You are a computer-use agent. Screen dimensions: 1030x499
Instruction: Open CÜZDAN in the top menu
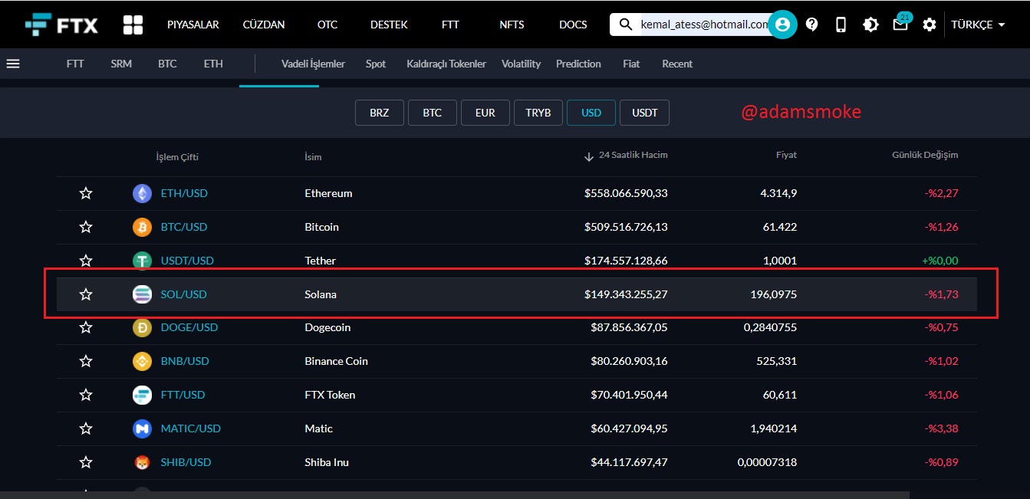(x=264, y=25)
